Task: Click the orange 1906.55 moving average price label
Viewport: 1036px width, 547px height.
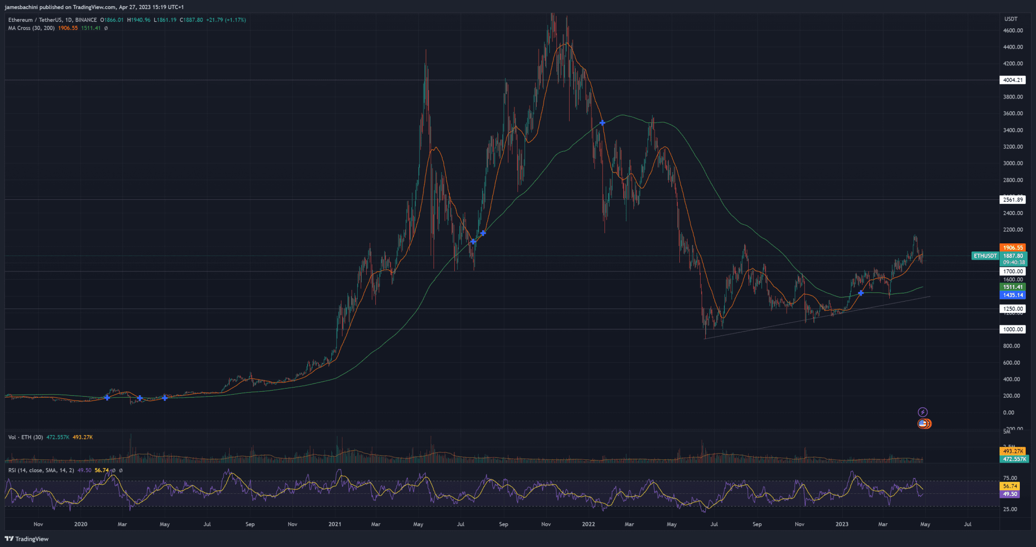Action: [x=1012, y=247]
